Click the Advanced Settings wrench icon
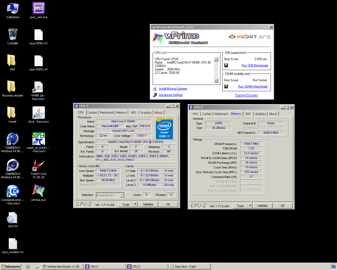Screen dimensions: 337x270 pos(155,95)
